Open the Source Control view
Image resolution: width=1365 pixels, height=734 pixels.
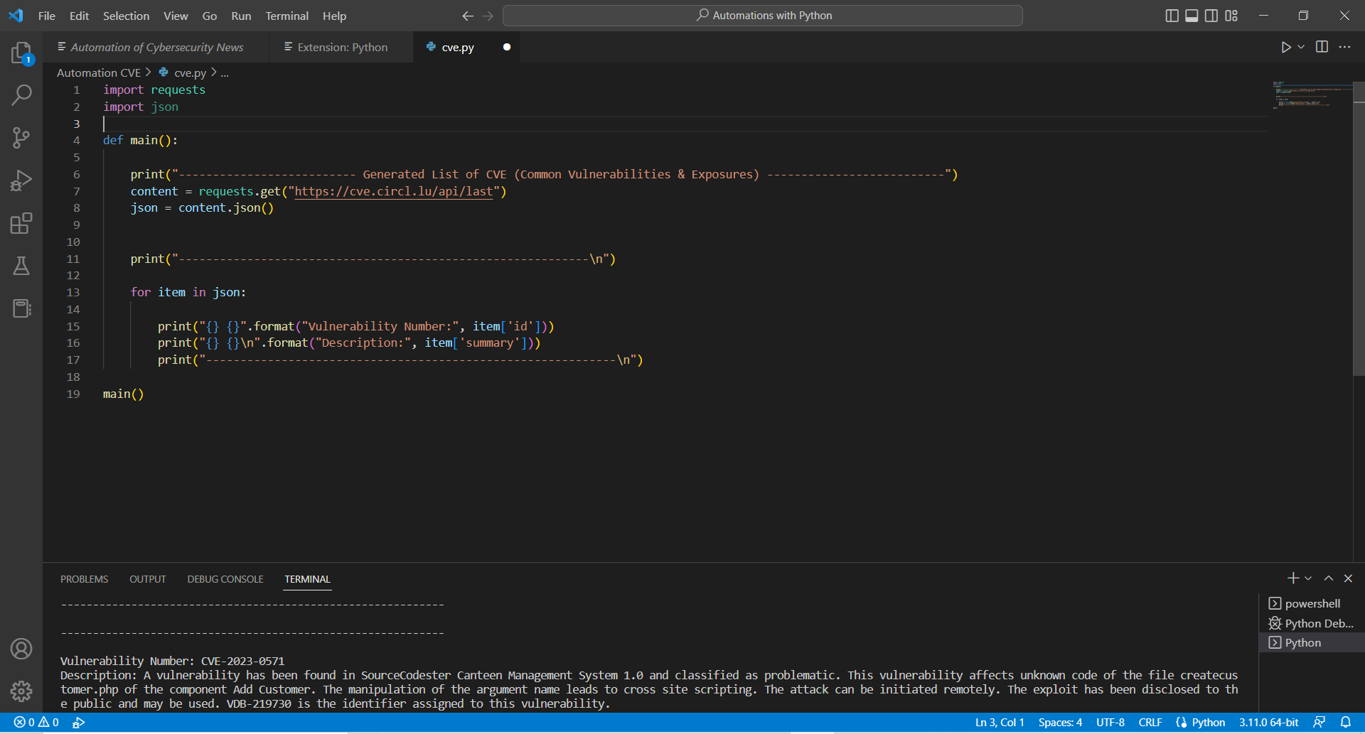coord(21,138)
